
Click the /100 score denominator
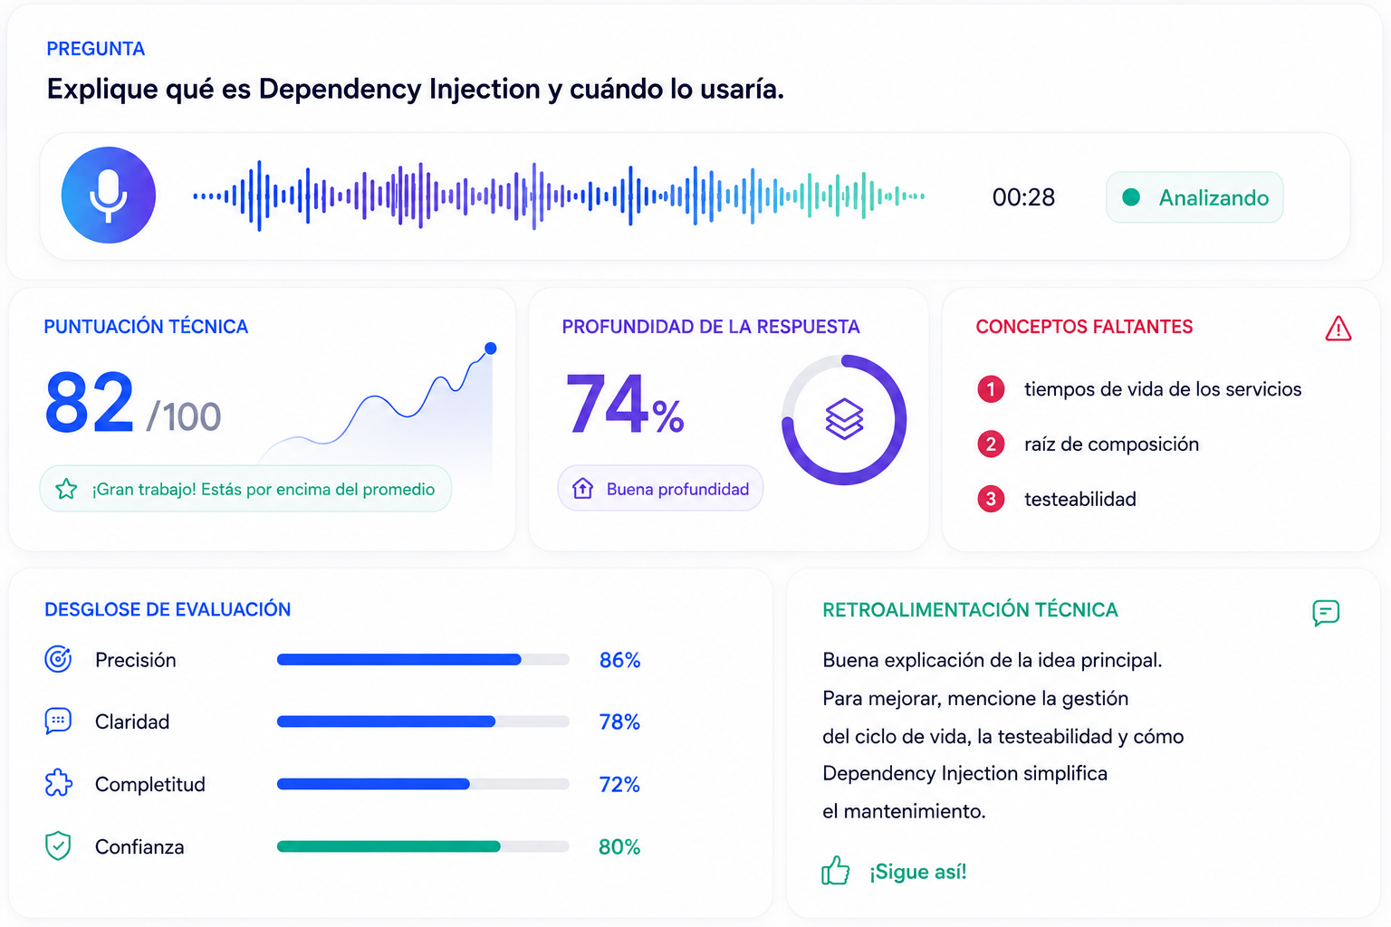tap(184, 416)
